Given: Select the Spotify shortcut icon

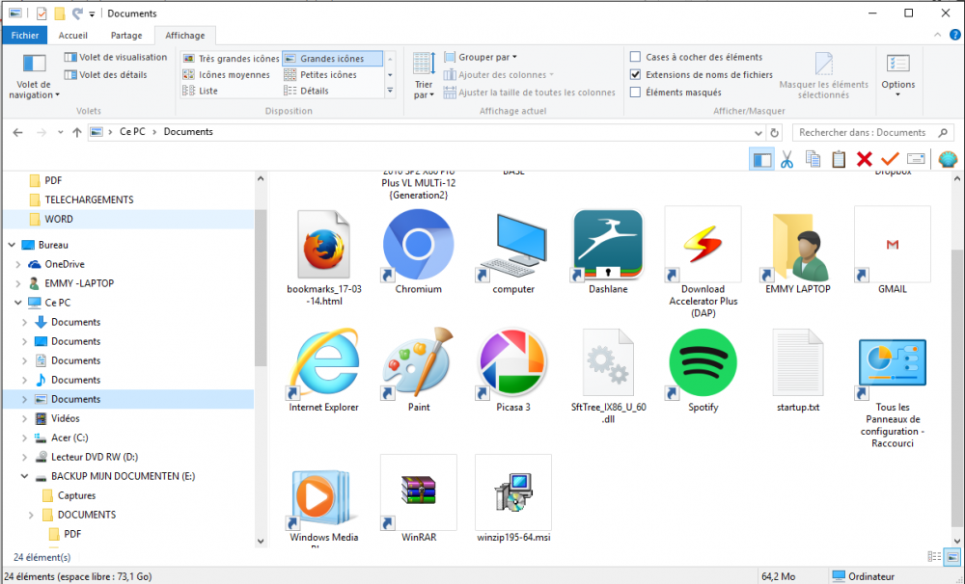Looking at the screenshot, I should [x=703, y=363].
